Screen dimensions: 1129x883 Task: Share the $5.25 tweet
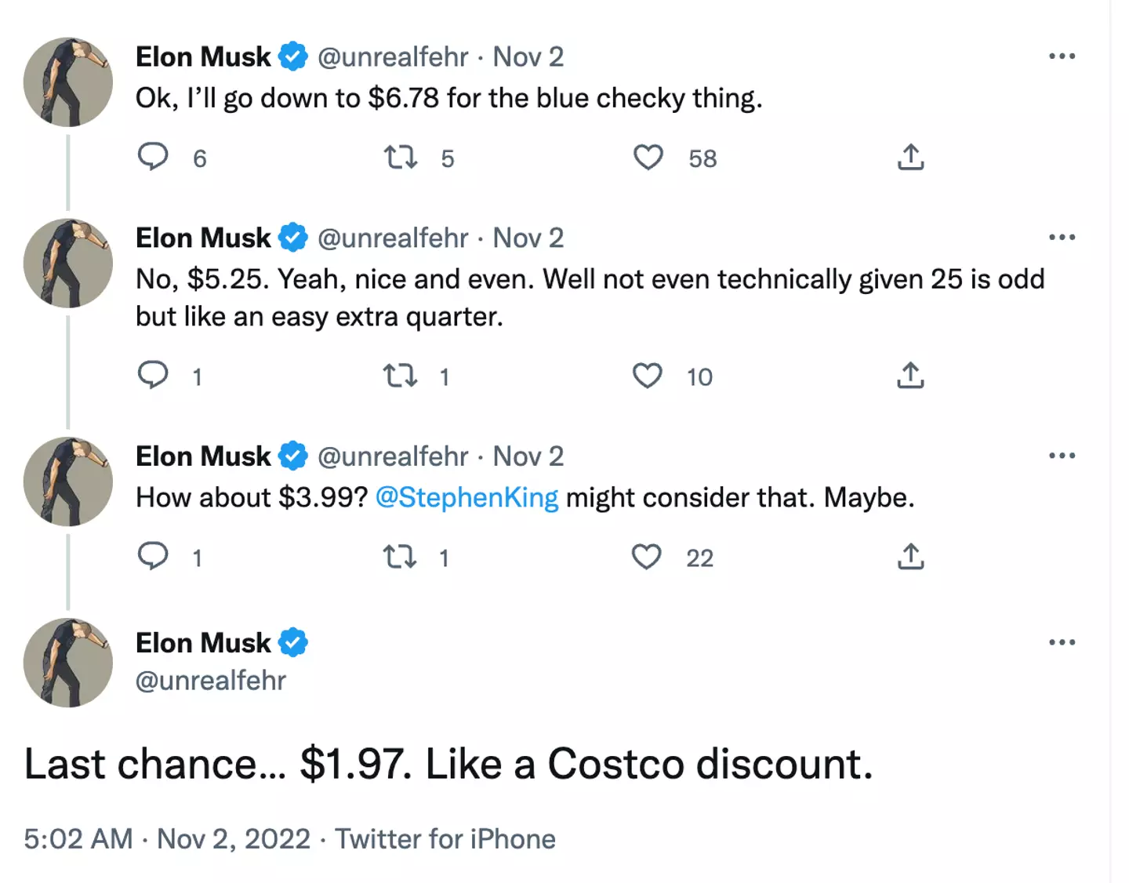click(910, 376)
